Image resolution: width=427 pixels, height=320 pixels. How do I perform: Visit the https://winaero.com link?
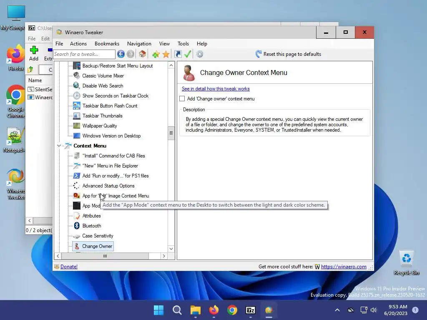[344, 267]
